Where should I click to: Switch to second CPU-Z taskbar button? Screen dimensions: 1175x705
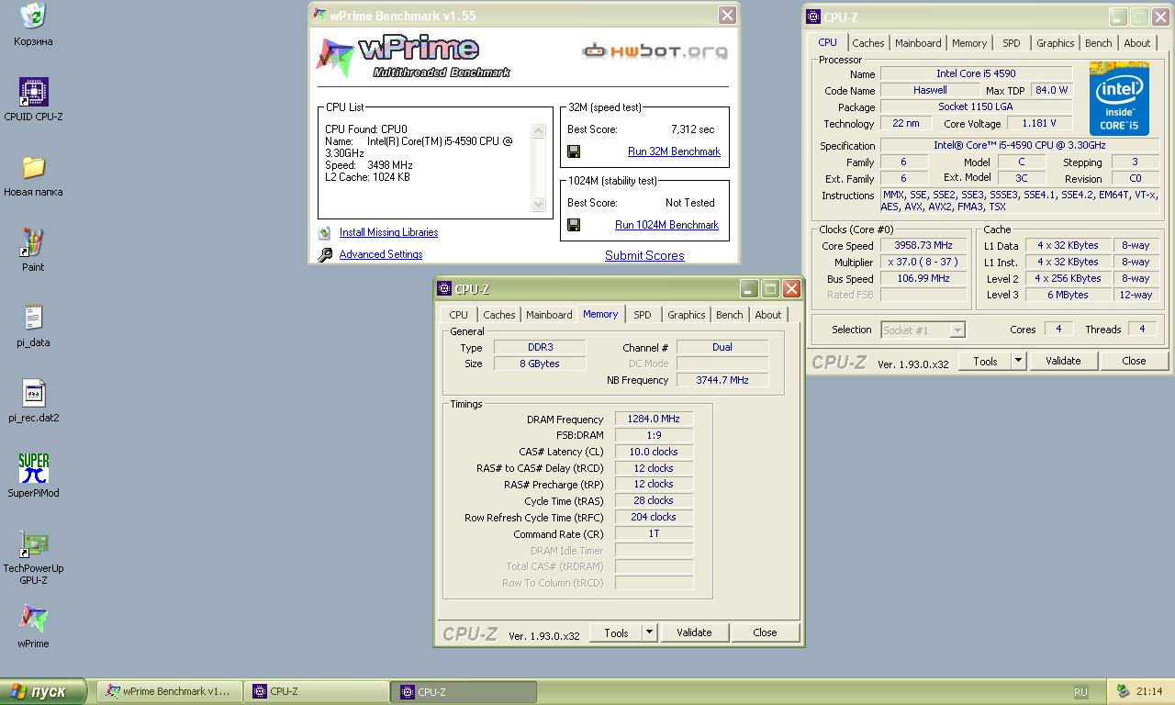464,692
